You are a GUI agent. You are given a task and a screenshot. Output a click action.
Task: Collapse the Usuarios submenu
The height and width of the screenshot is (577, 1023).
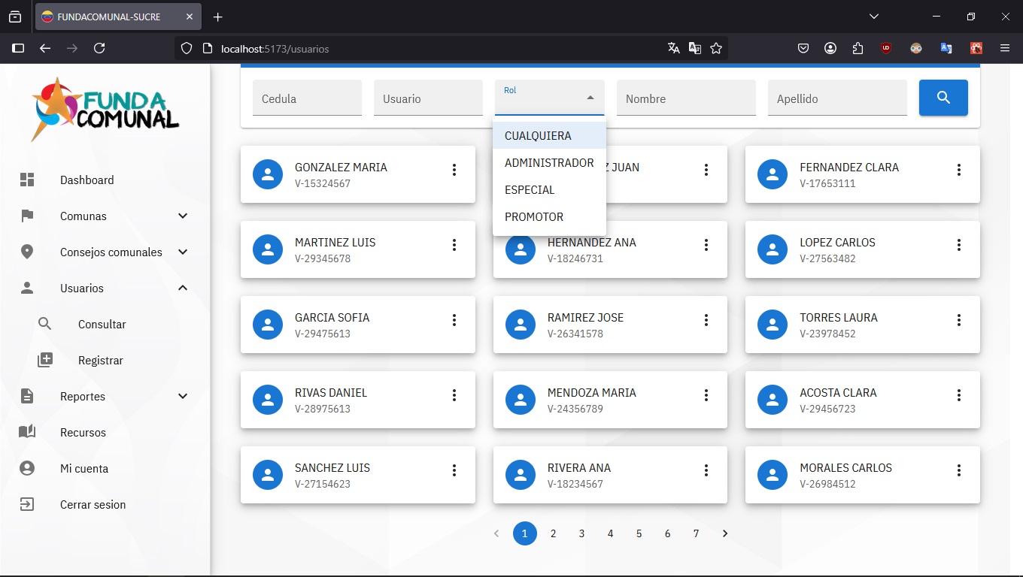183,288
